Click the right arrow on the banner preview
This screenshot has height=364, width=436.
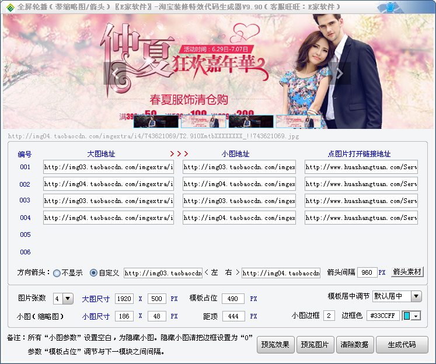click(339, 73)
